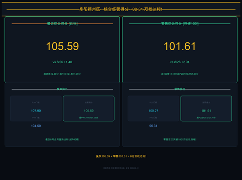
Task: Open the highlighted card showing 105.59
Action: click(x=89, y=109)
